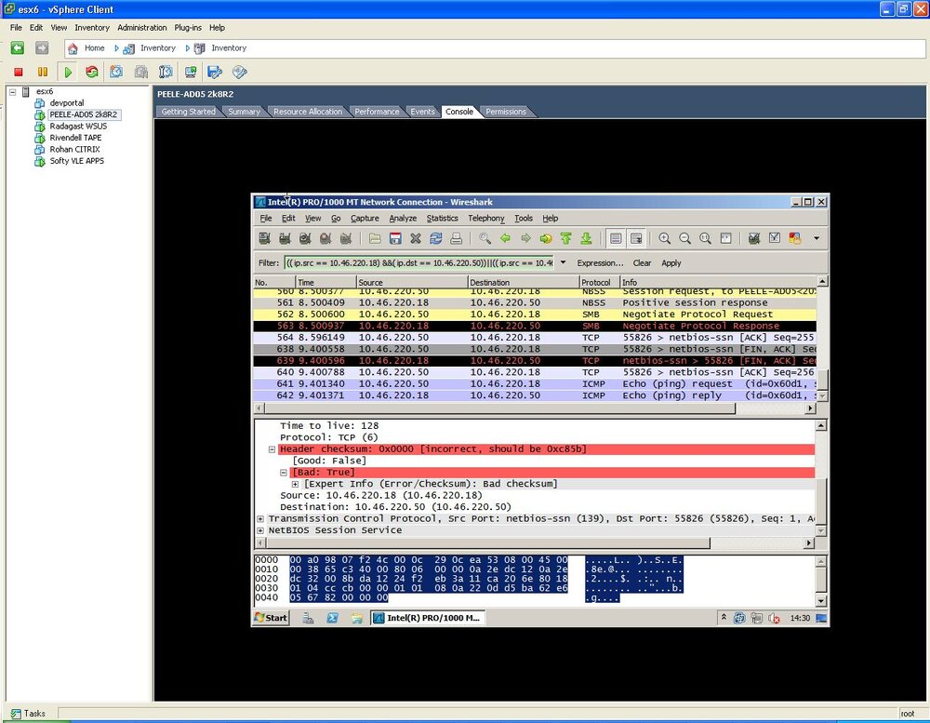The width and height of the screenshot is (930, 723).
Task: Switch to the Performance tab
Action: [x=377, y=112]
